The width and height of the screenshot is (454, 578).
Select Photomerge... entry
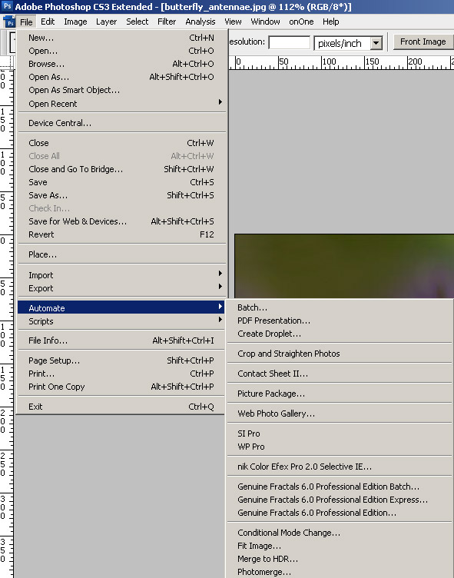tap(340, 572)
